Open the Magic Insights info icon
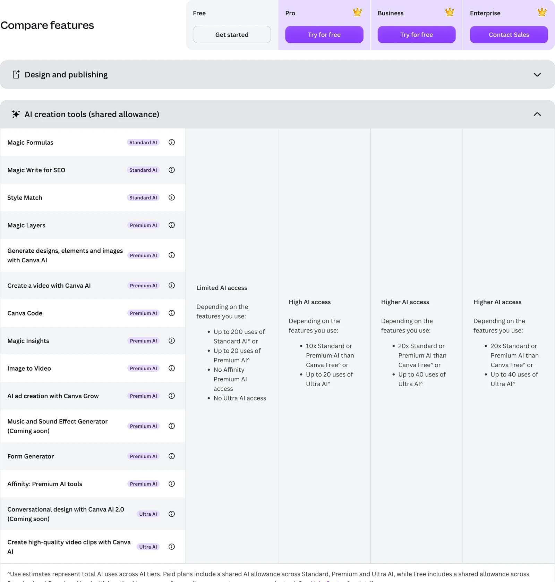Screen dimensions: 555x582 171,341
